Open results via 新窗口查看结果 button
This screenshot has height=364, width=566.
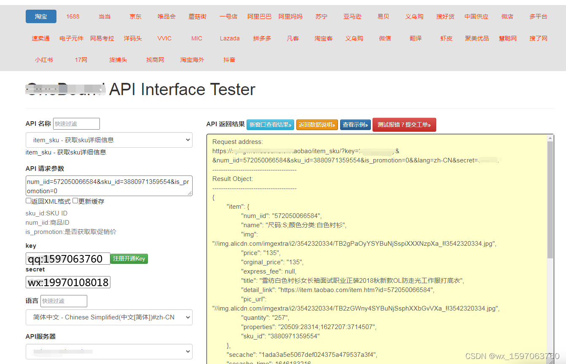(x=270, y=125)
